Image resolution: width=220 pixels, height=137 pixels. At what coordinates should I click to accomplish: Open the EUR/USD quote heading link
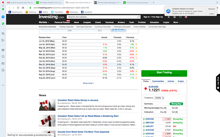[x=153, y=87]
